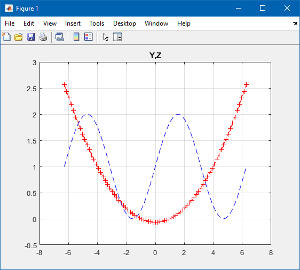
Task: Print the figure with the printer icon
Action: [x=43, y=37]
